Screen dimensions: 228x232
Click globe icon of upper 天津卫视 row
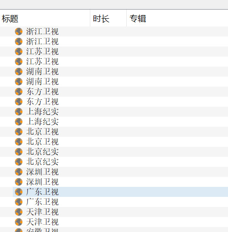click(x=19, y=212)
